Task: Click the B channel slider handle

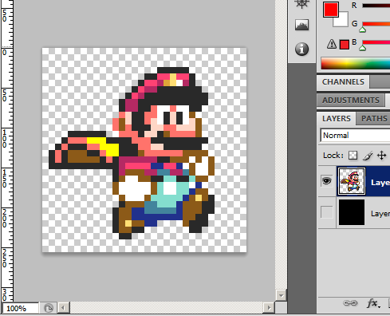Action: (x=363, y=48)
